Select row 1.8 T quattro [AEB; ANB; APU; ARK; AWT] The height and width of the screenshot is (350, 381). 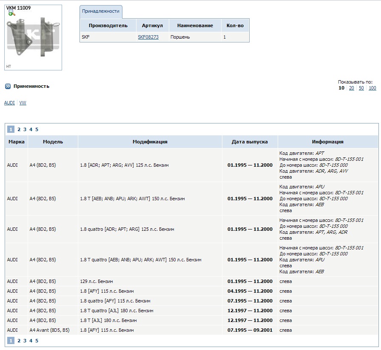[x=192, y=260]
